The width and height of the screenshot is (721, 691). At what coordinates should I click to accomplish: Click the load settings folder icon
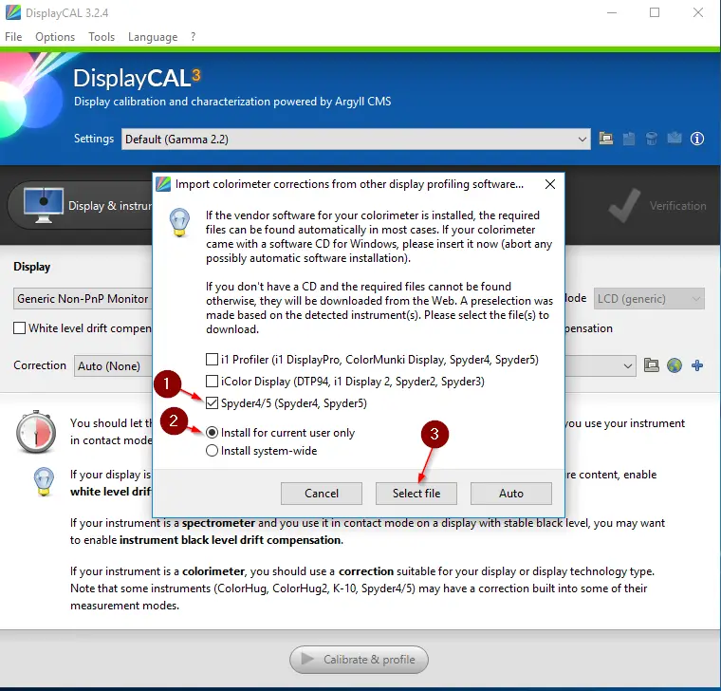[x=605, y=139]
